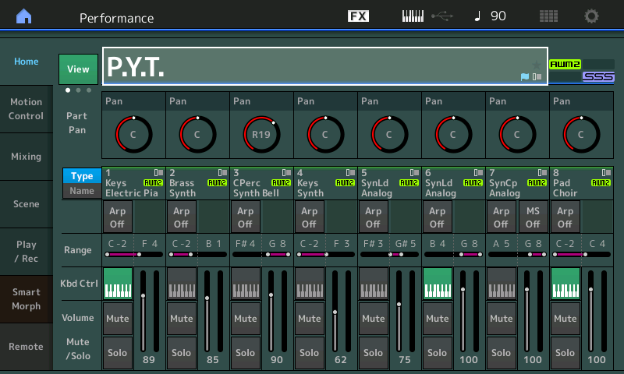
Task: Open the Live Set grid icon
Action: [x=548, y=16]
